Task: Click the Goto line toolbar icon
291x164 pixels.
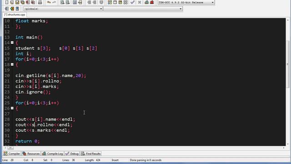Action: (x=80, y=2)
